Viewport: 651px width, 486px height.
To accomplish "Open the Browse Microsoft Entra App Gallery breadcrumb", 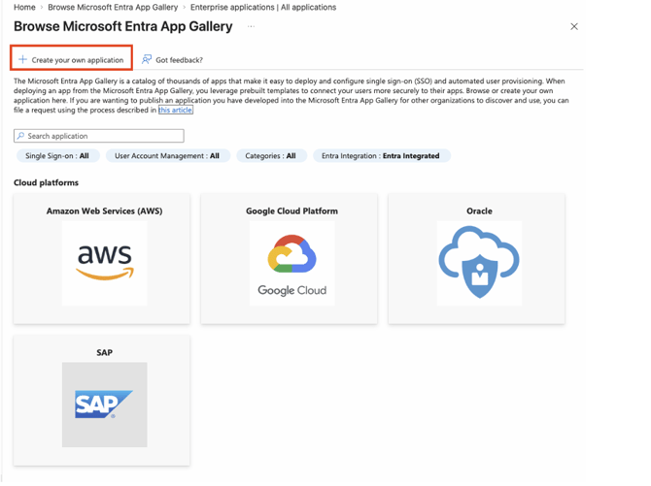I will coord(113,7).
